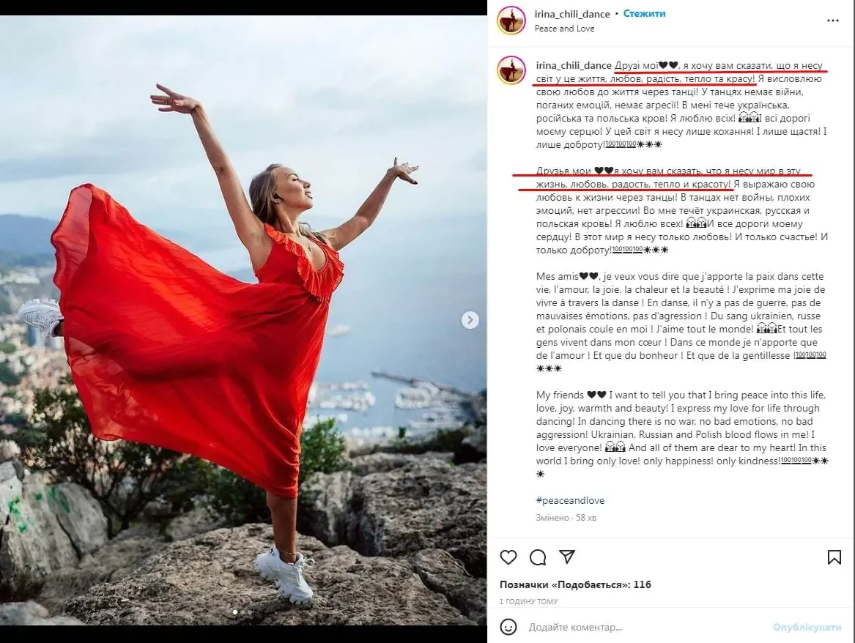Open the irina_chili_dance username in the caption

coord(574,65)
